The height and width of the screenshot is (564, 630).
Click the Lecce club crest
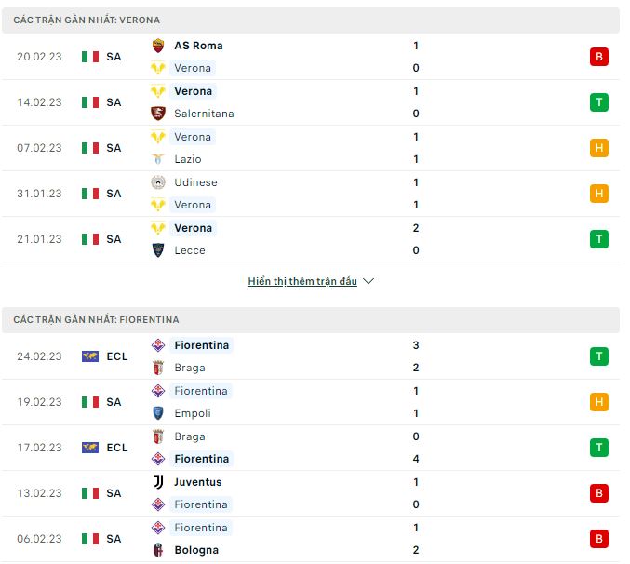coord(158,250)
